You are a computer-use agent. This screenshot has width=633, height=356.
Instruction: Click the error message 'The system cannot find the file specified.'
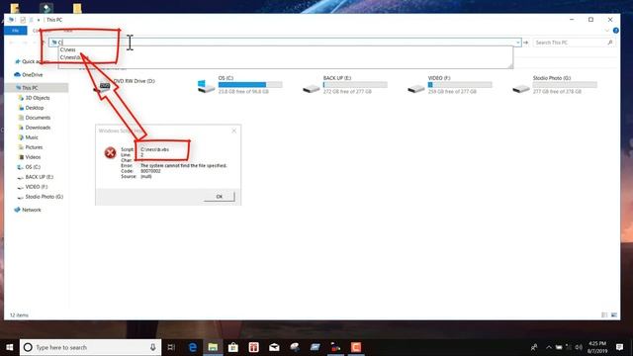tap(184, 165)
